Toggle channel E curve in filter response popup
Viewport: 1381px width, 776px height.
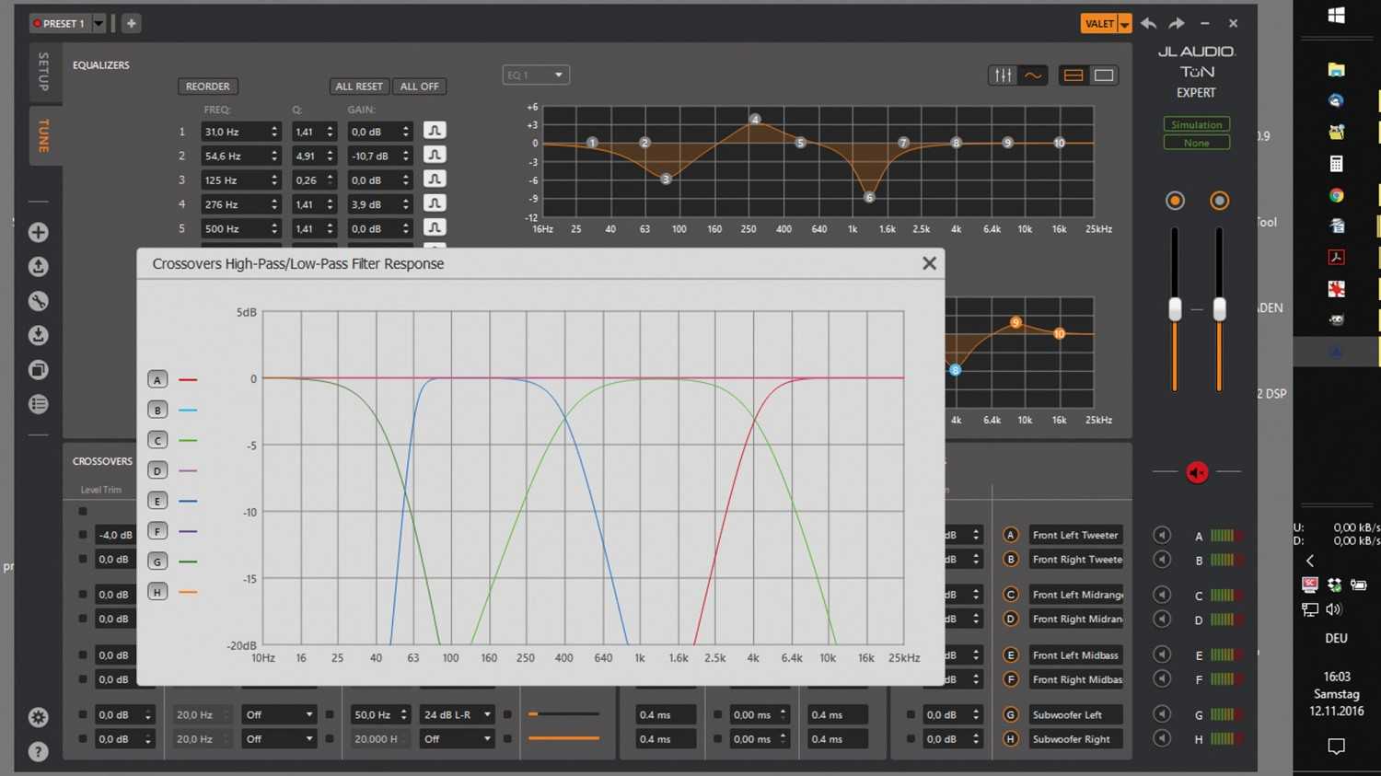pos(157,501)
